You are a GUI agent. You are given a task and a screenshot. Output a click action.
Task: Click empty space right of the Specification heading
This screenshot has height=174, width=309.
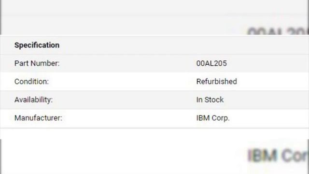coord(183,45)
